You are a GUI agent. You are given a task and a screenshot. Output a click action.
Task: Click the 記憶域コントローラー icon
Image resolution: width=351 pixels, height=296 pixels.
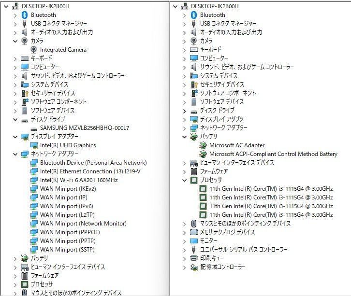coord(194,267)
